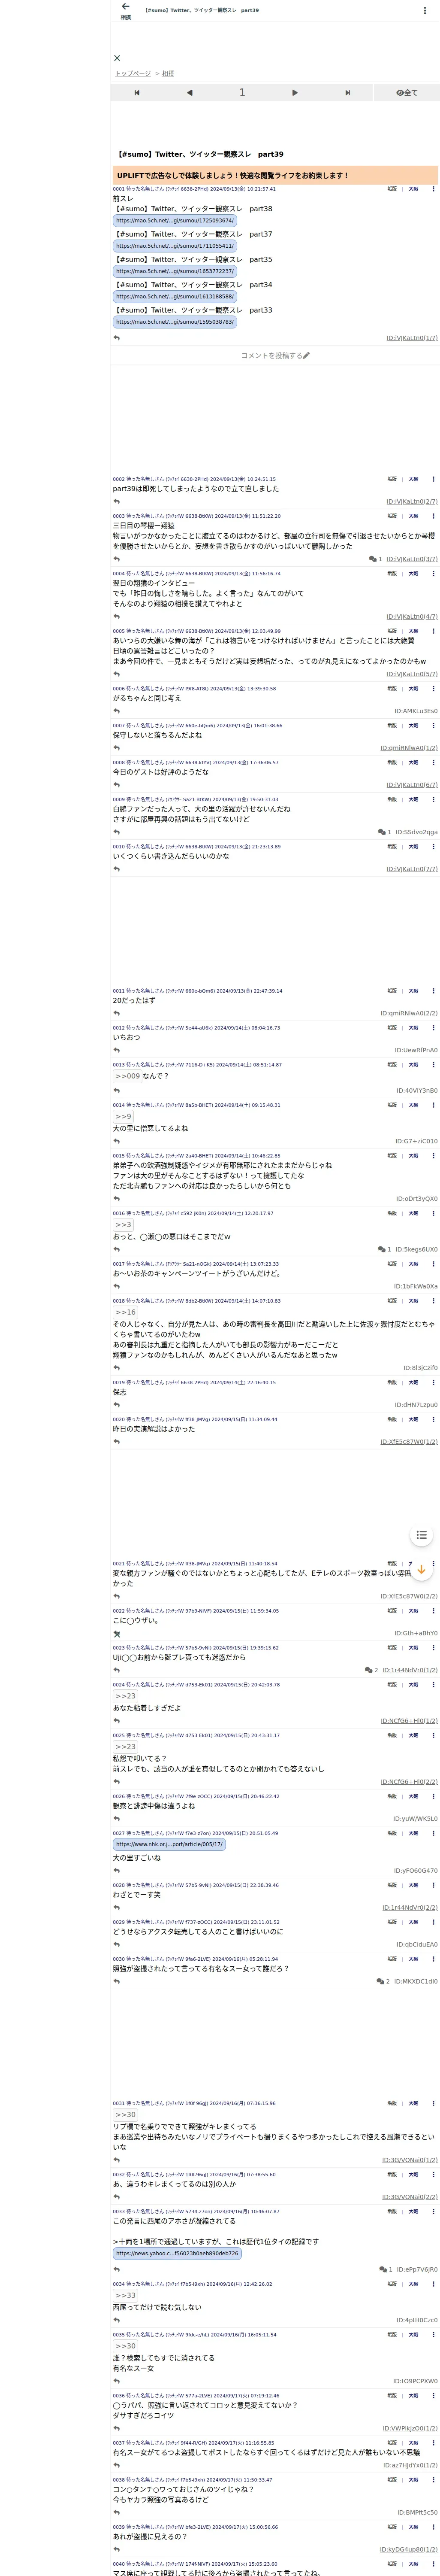The width and height of the screenshot is (440, 2576).
Task: Open ID:qmiRNlwA0(1/2) link on post 0007
Action: click(x=409, y=748)
